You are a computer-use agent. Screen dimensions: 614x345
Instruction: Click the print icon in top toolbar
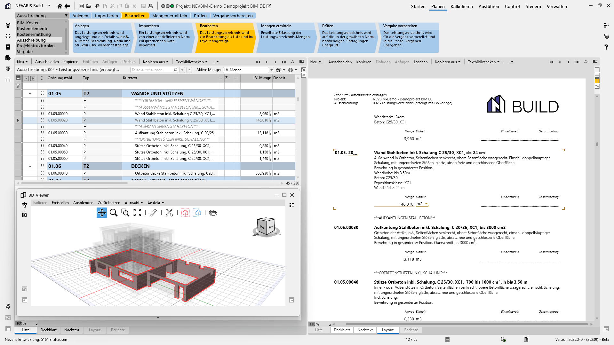[151, 6]
